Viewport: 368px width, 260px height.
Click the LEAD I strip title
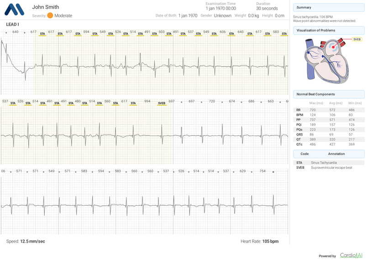(12, 24)
